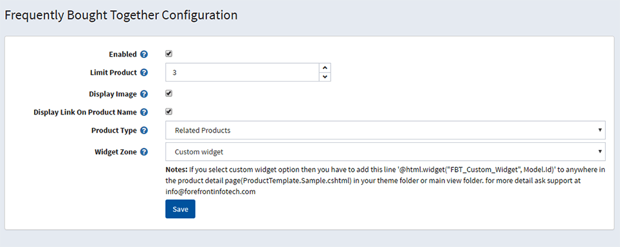Screen dimensions: 620x247
Task: Click the info@forefrontinfotech.com email text
Action: click(211, 192)
